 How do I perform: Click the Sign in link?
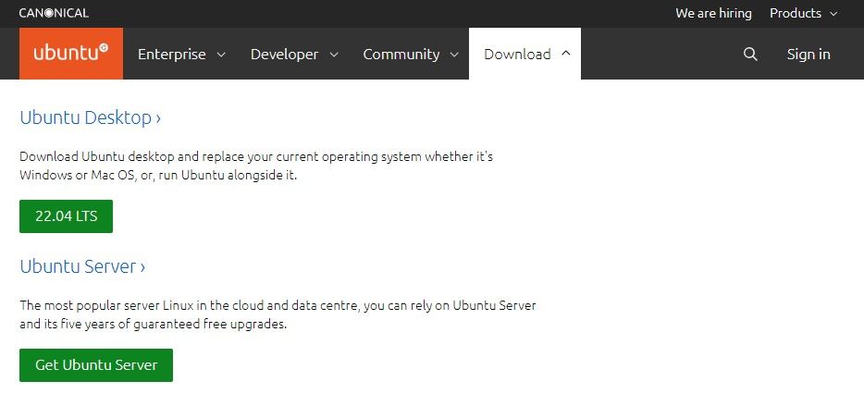[808, 54]
